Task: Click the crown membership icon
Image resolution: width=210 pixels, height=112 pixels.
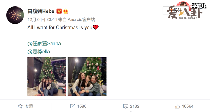Action: [66, 11]
